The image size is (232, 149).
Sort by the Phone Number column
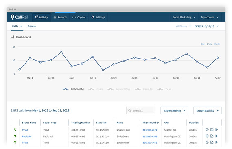(x=151, y=123)
